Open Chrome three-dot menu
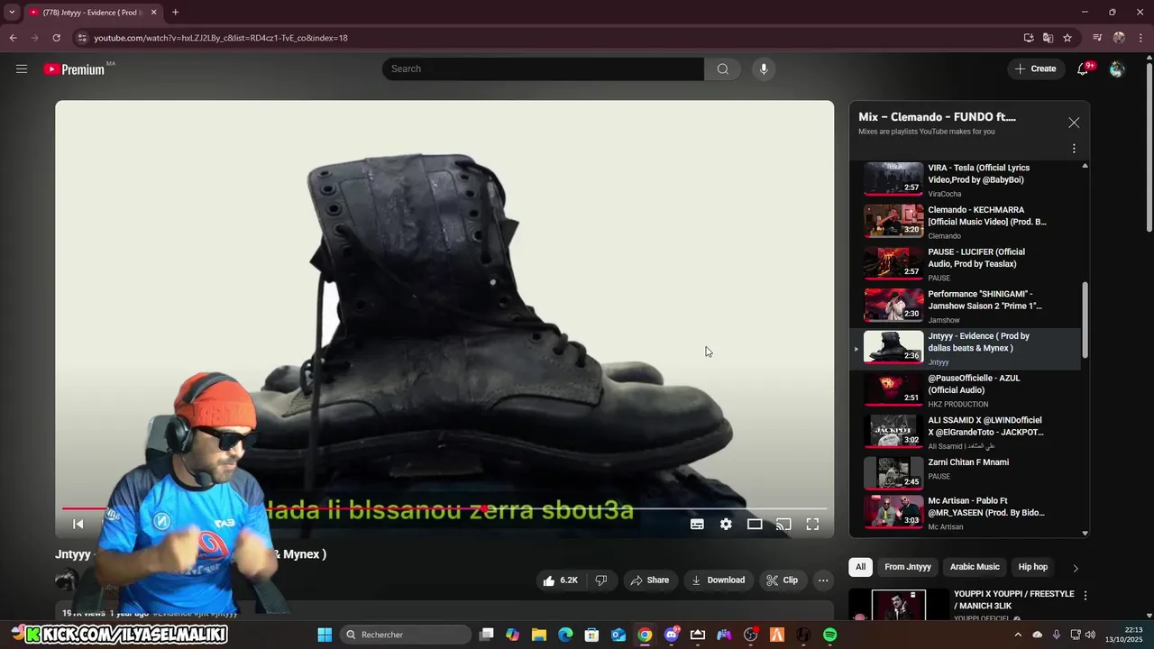Image resolution: width=1154 pixels, height=649 pixels. click(1140, 38)
